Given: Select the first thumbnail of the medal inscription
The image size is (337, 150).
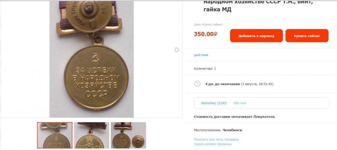Looking at the screenshot, I should point(55,135).
